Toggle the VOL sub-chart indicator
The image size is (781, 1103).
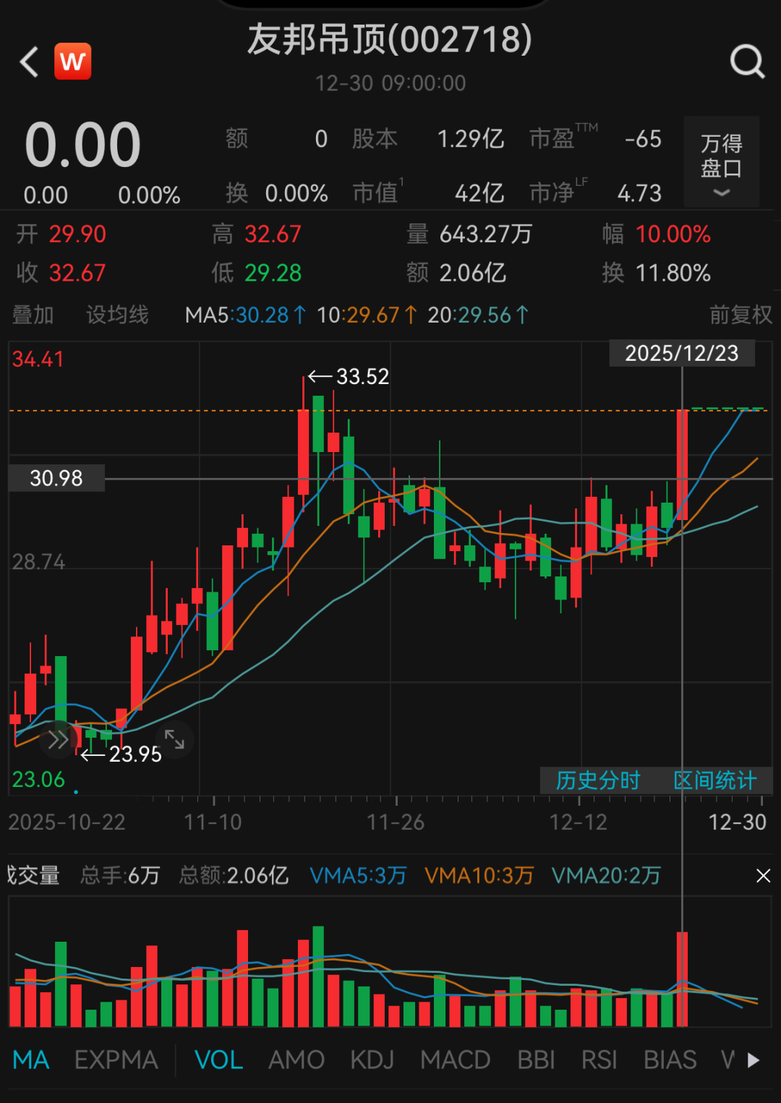(218, 1060)
